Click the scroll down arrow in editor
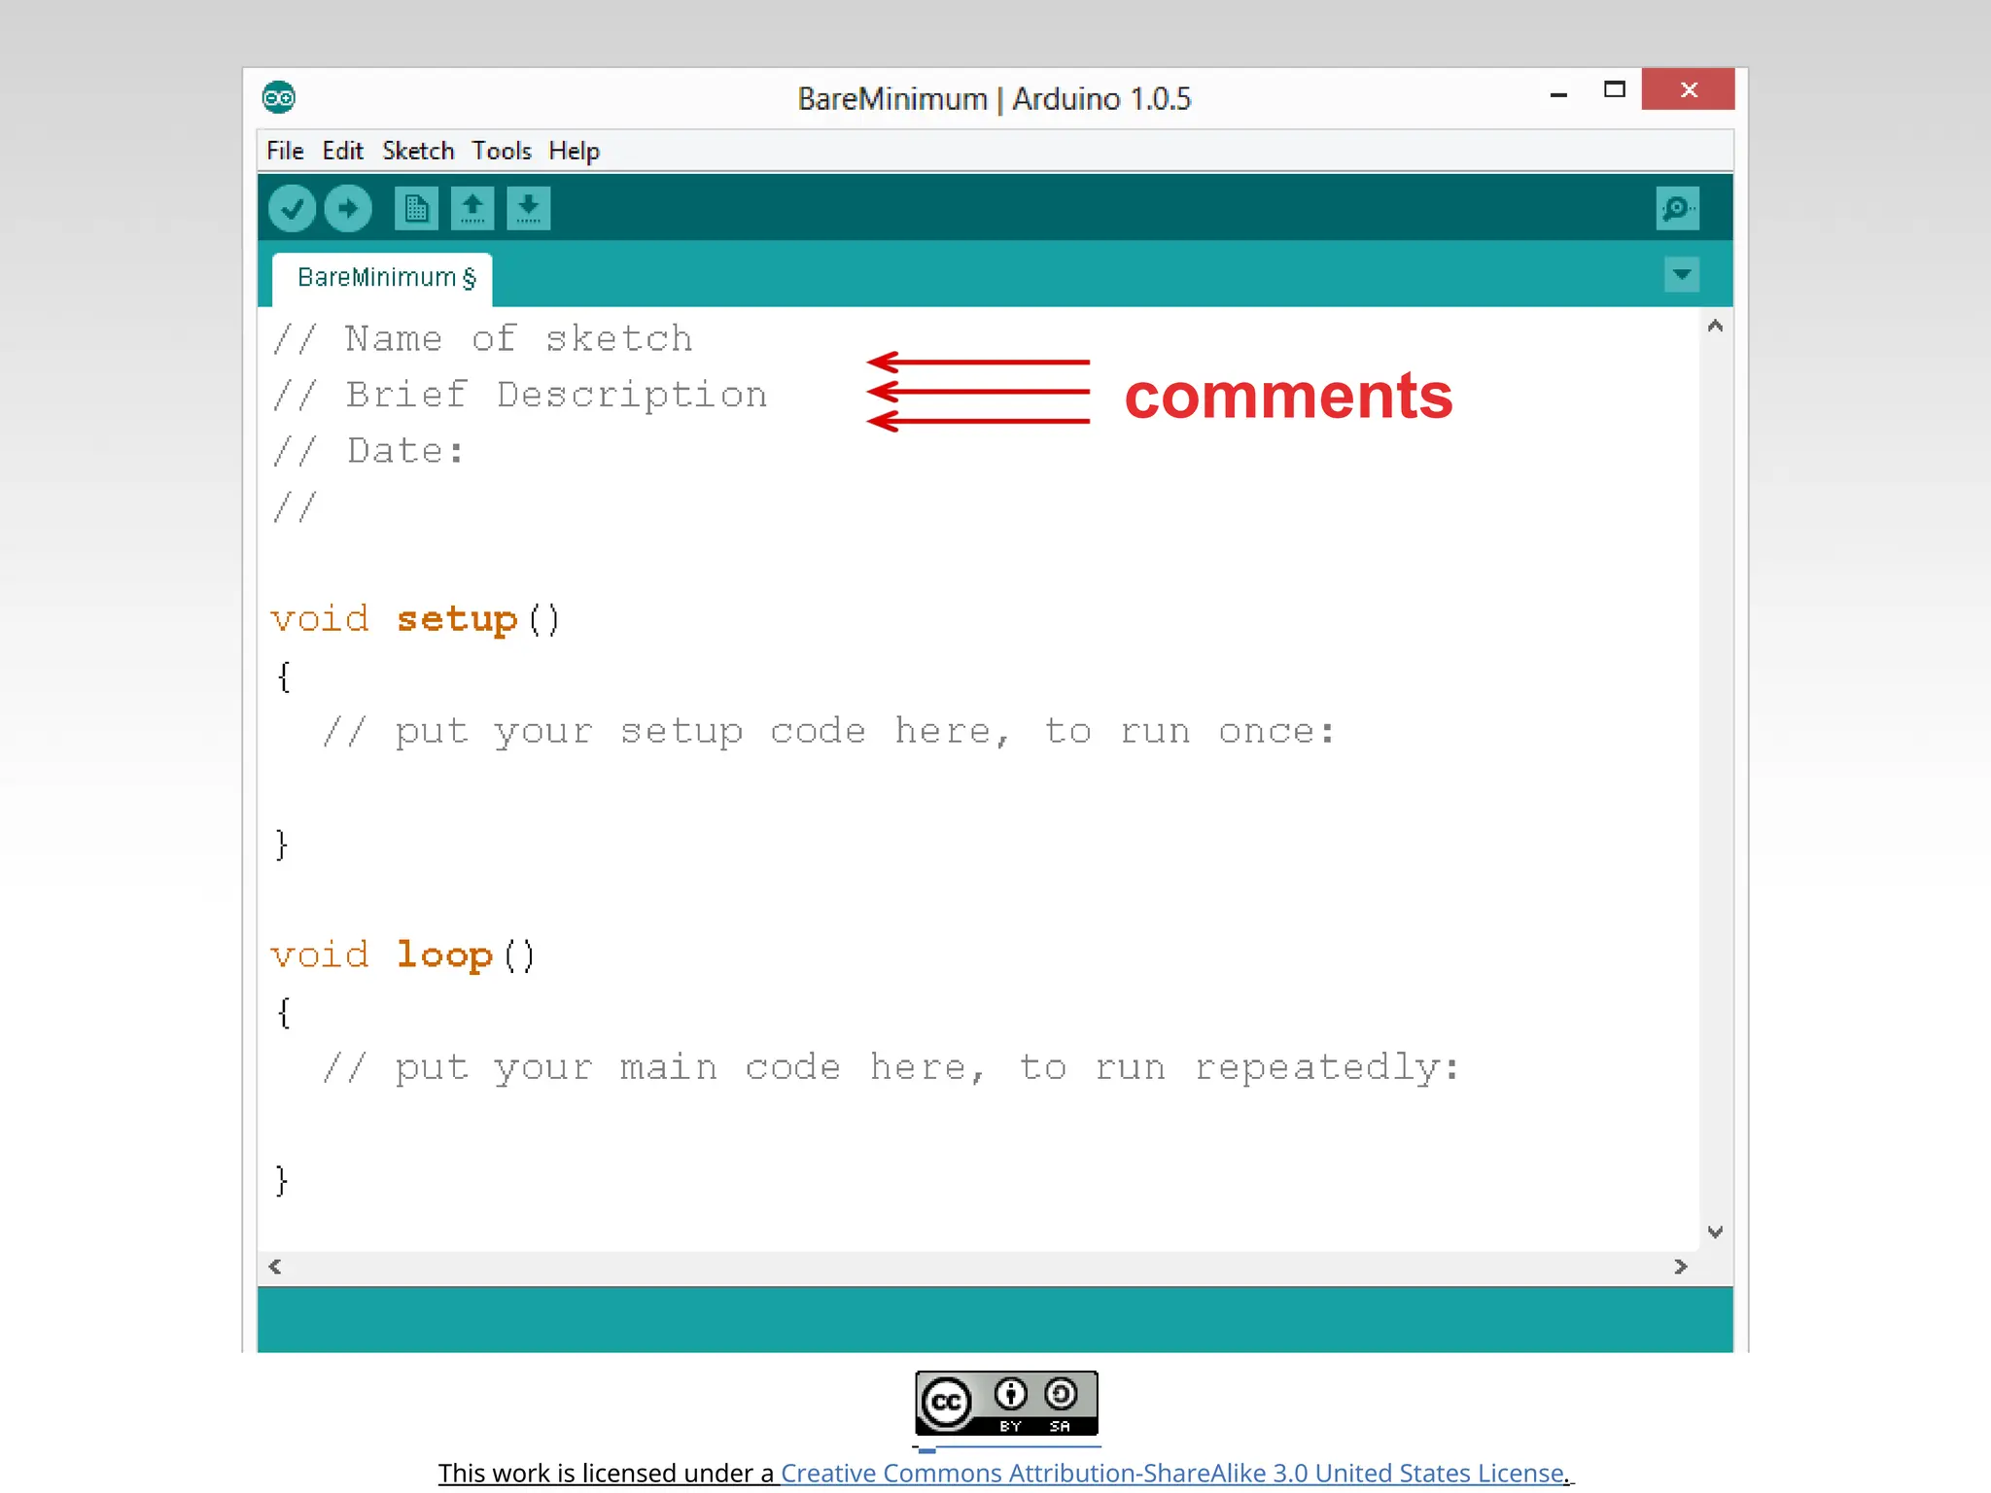The height and width of the screenshot is (1493, 1991). tap(1715, 1232)
